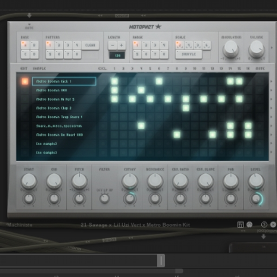Image resolution: width=277 pixels, height=277 pixels.
Task: Select the Metro Boomin Trap Snare 1 sample
Action: pyautogui.click(x=59, y=117)
